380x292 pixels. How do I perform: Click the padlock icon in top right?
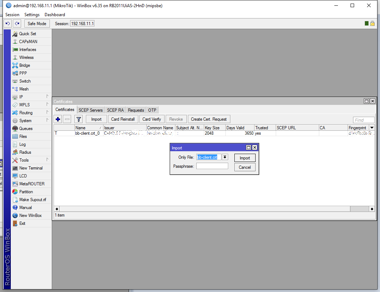click(372, 23)
